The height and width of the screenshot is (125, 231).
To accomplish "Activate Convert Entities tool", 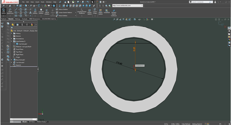I will click(x=41, y=11).
